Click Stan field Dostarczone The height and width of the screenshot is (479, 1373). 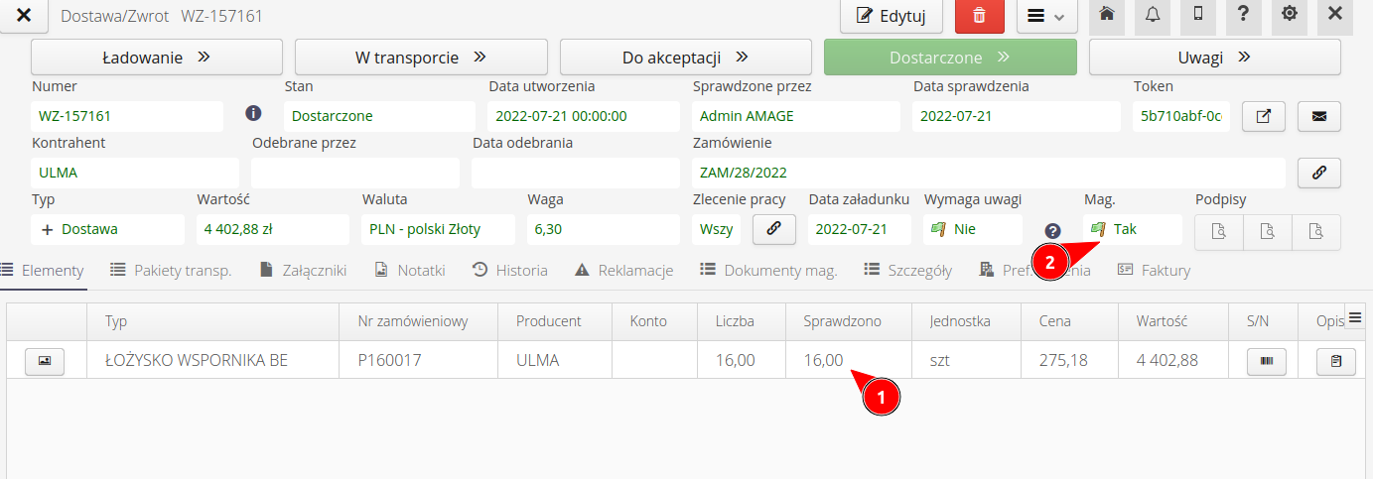point(380,116)
